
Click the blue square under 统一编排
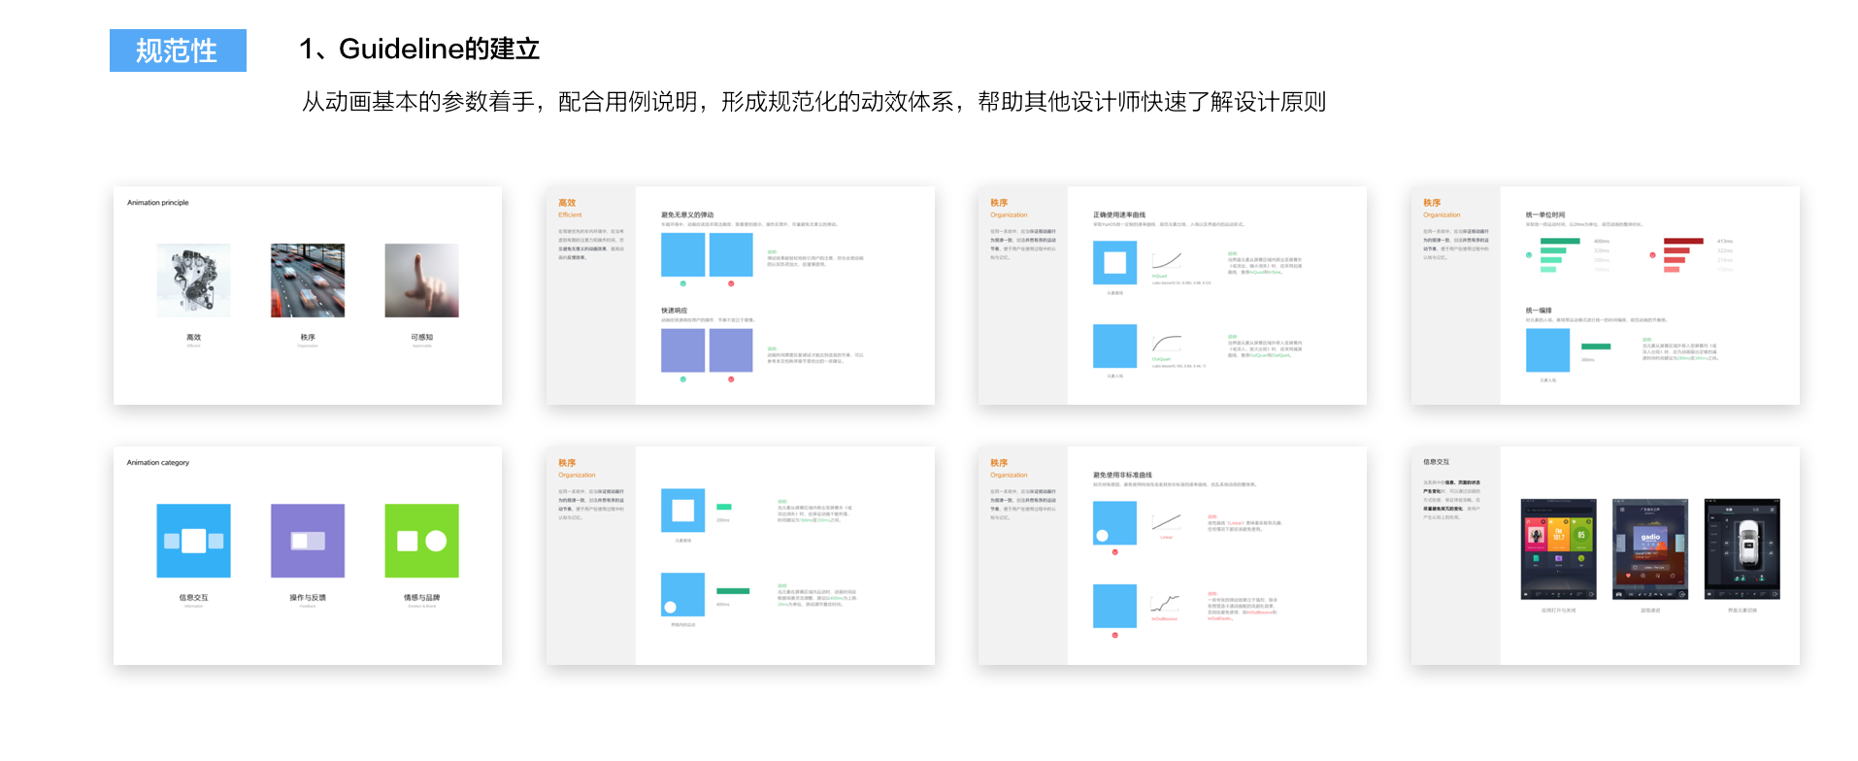coord(1547,350)
